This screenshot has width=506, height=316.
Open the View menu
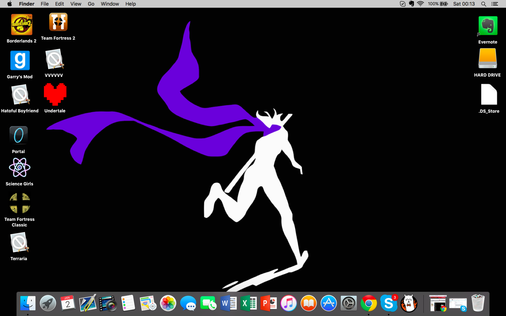pos(76,4)
